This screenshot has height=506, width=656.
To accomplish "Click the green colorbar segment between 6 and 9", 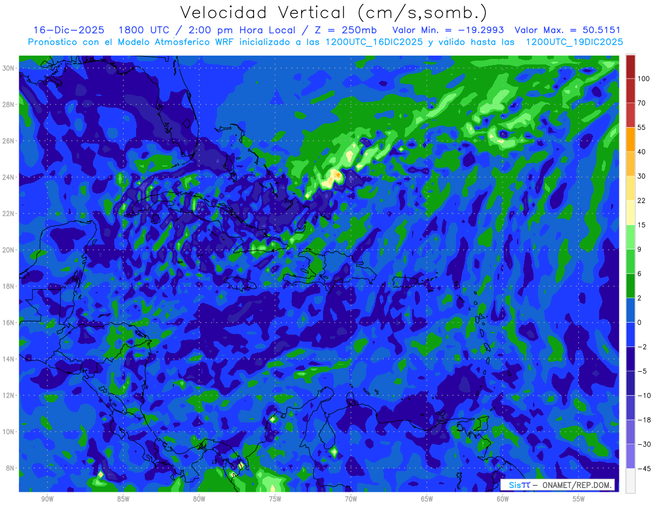I will 630,261.
